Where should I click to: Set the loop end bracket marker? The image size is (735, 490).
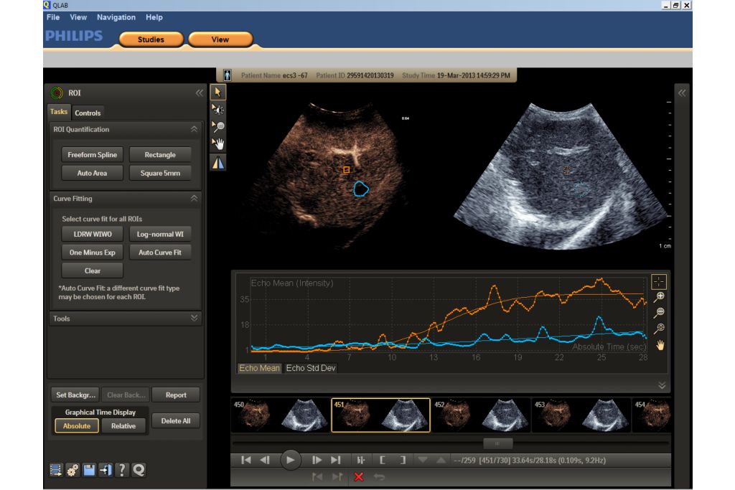403,460
